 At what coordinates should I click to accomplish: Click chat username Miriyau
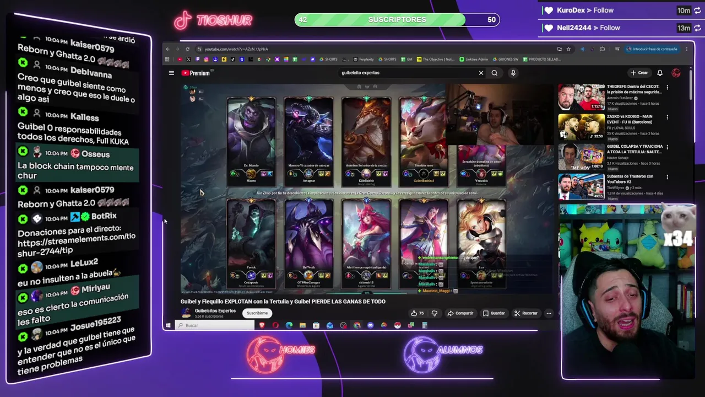point(96,289)
